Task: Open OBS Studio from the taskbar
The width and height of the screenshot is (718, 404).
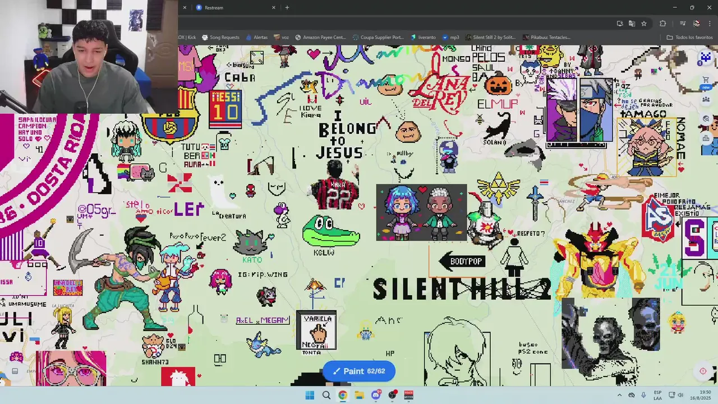Action: 392,395
